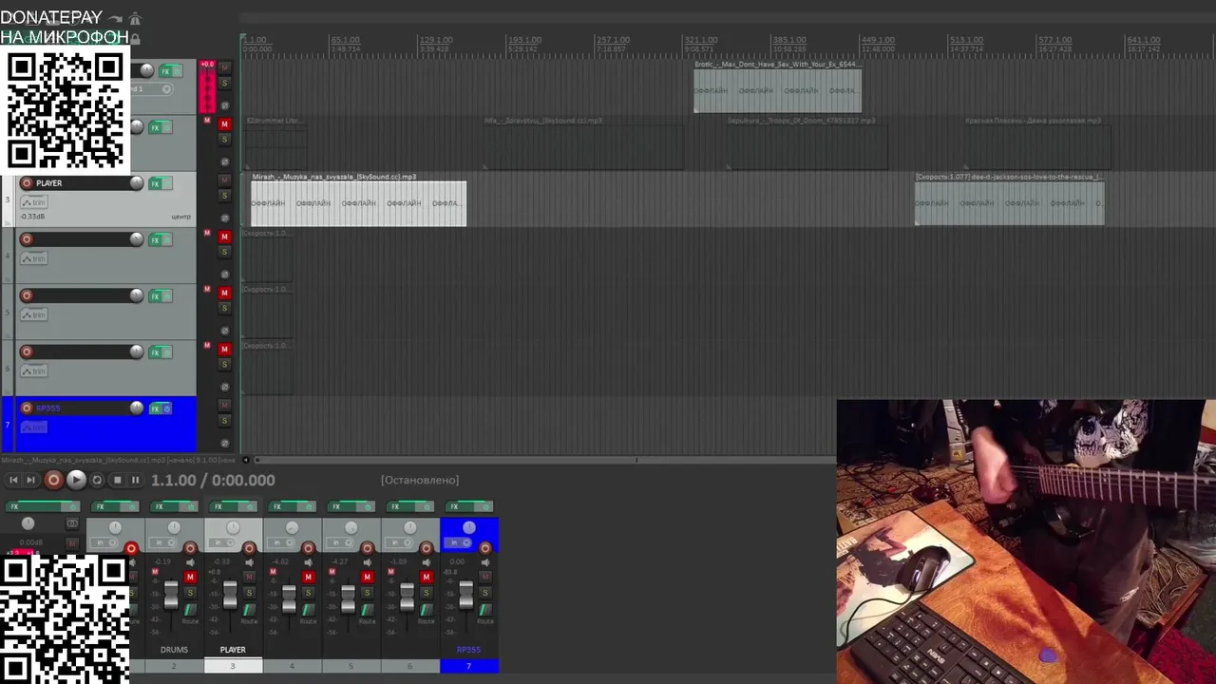Arm the PLAYER track for recording
Screen dimensions: 1216x684
27,183
